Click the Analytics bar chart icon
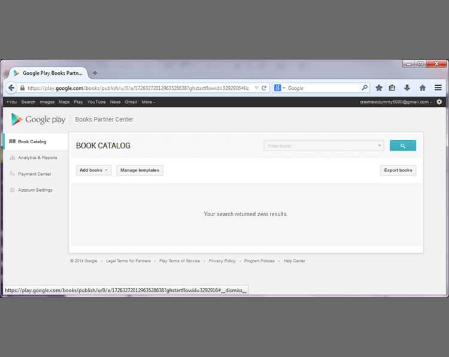Image resolution: width=449 pixels, height=357 pixels. click(13, 158)
